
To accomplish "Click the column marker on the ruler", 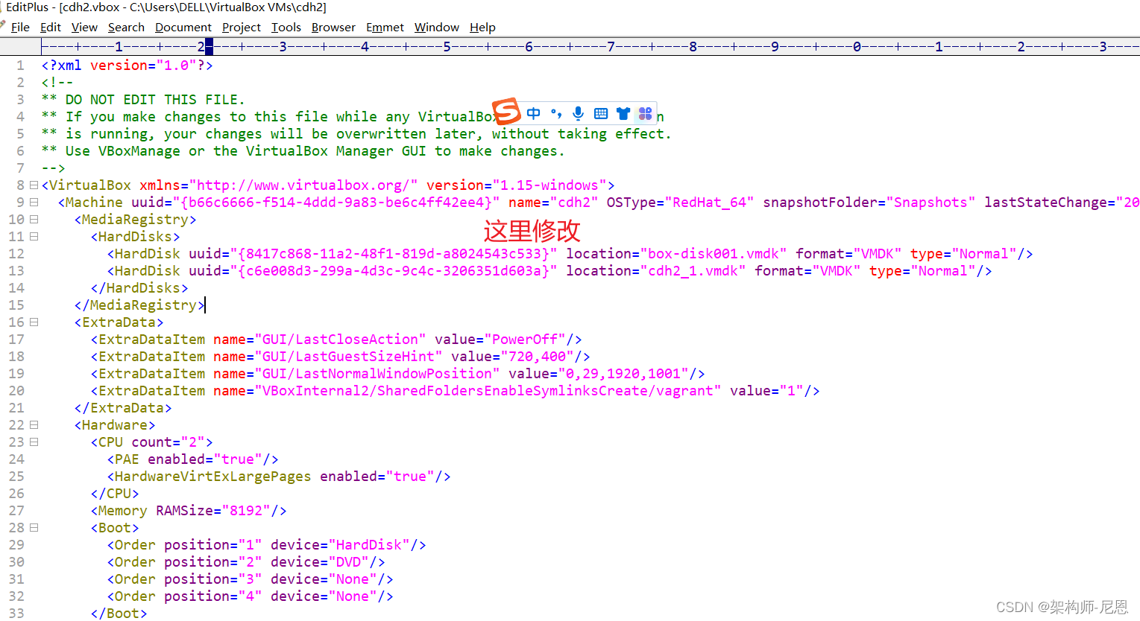I will [x=209, y=47].
